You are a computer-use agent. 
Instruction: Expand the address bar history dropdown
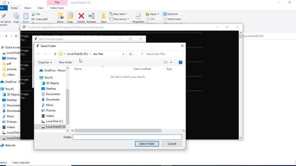pos(123,54)
